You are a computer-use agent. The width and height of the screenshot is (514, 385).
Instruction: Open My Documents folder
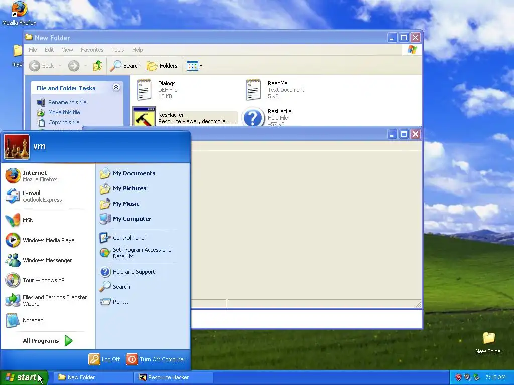[x=127, y=173]
